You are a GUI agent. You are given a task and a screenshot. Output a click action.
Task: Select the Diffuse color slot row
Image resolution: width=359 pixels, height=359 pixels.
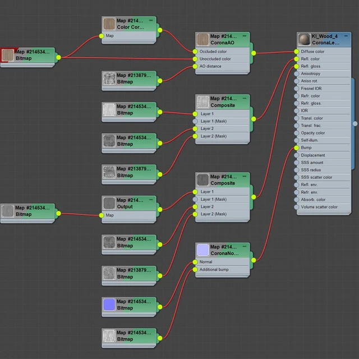click(x=323, y=52)
